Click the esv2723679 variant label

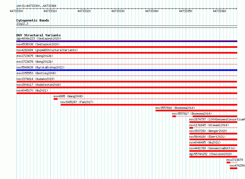(235, 160)
